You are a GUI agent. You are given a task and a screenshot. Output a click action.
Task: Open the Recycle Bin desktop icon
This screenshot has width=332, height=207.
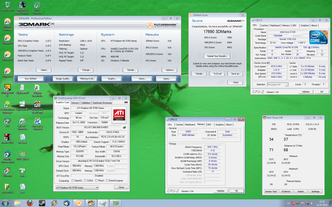(x=8, y=6)
